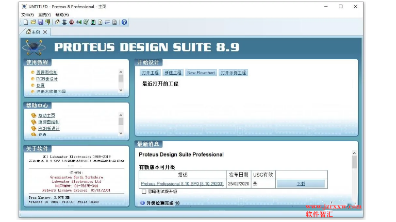Open the PCB板设计 help link in 帮助中心
Screen dimensions: 396x222
click(x=49, y=129)
